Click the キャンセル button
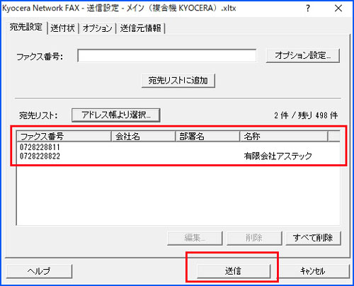The width and height of the screenshot is (354, 286). tap(313, 271)
